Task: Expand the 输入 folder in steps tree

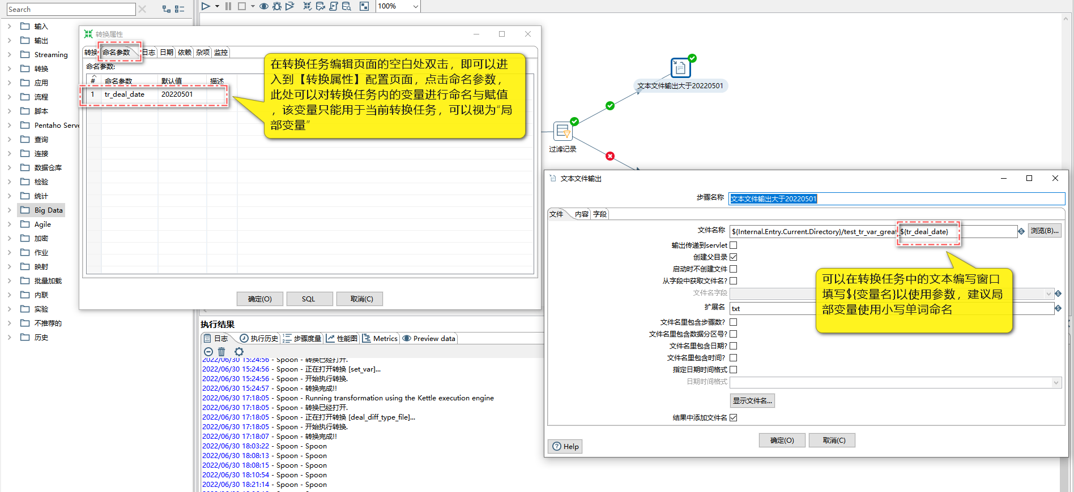Action: [9, 27]
